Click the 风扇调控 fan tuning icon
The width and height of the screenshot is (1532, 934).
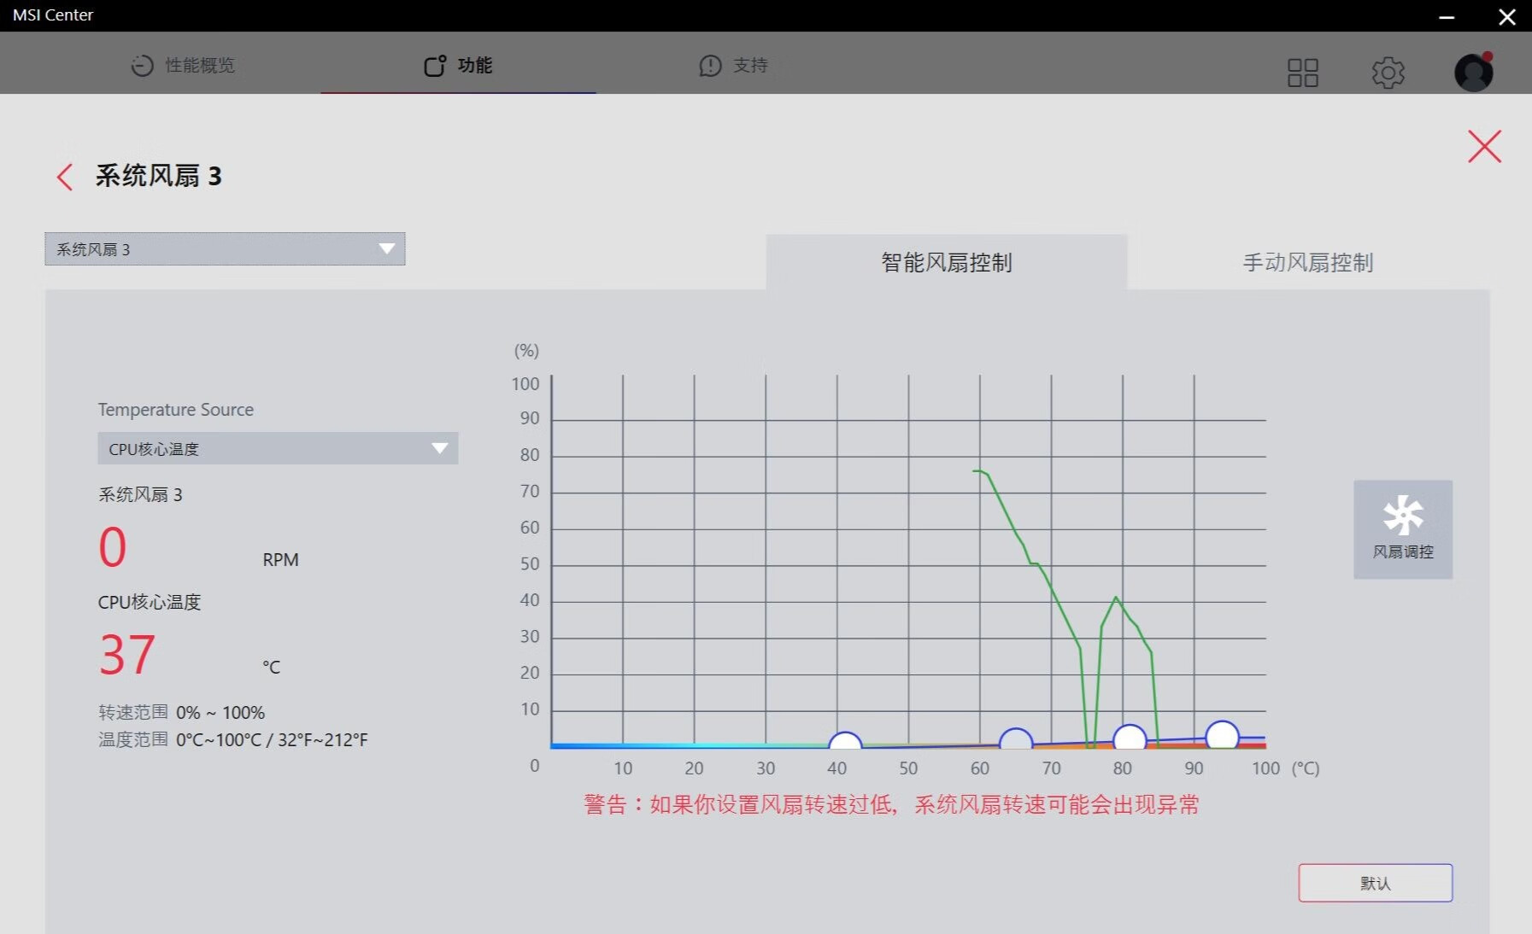(1402, 529)
